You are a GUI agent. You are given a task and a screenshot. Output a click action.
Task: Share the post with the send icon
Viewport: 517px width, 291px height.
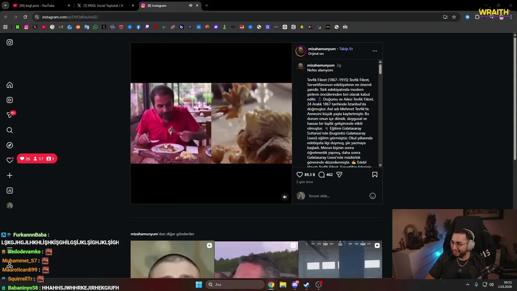coord(339,175)
